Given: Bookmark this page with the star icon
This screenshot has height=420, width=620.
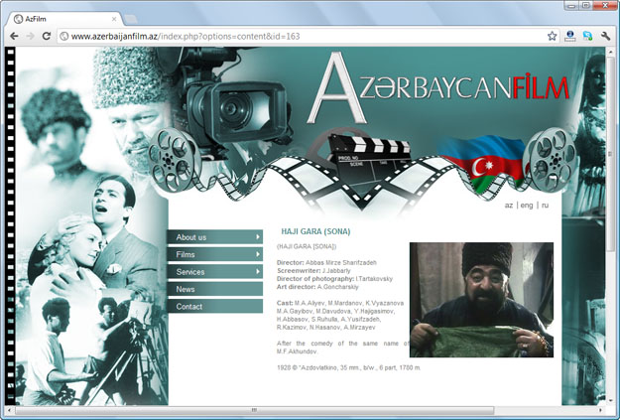Looking at the screenshot, I should (552, 36).
